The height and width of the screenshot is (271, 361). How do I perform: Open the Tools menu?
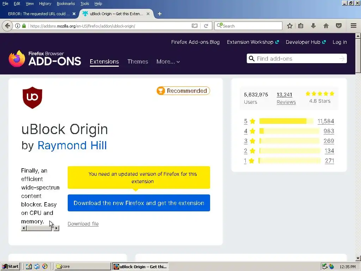(85, 4)
